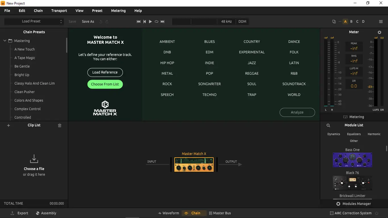Switch to the Waveform view tab
388x218 pixels.
click(168, 213)
